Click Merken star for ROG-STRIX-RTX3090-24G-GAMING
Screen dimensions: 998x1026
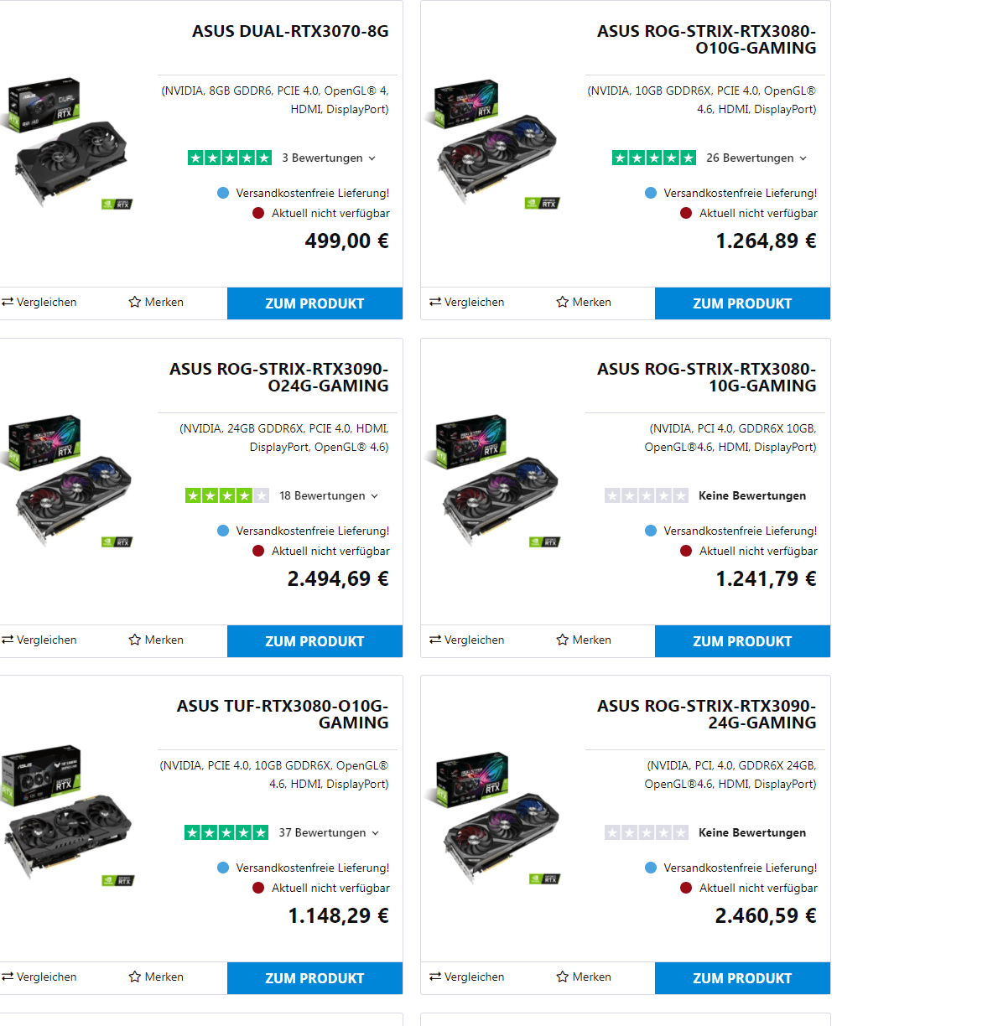[x=562, y=977]
